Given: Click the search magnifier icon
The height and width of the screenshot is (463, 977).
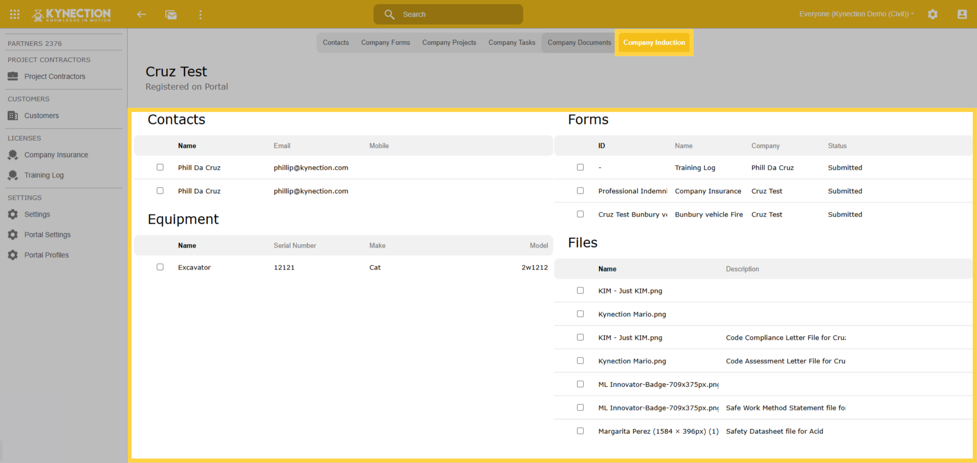Looking at the screenshot, I should 390,14.
